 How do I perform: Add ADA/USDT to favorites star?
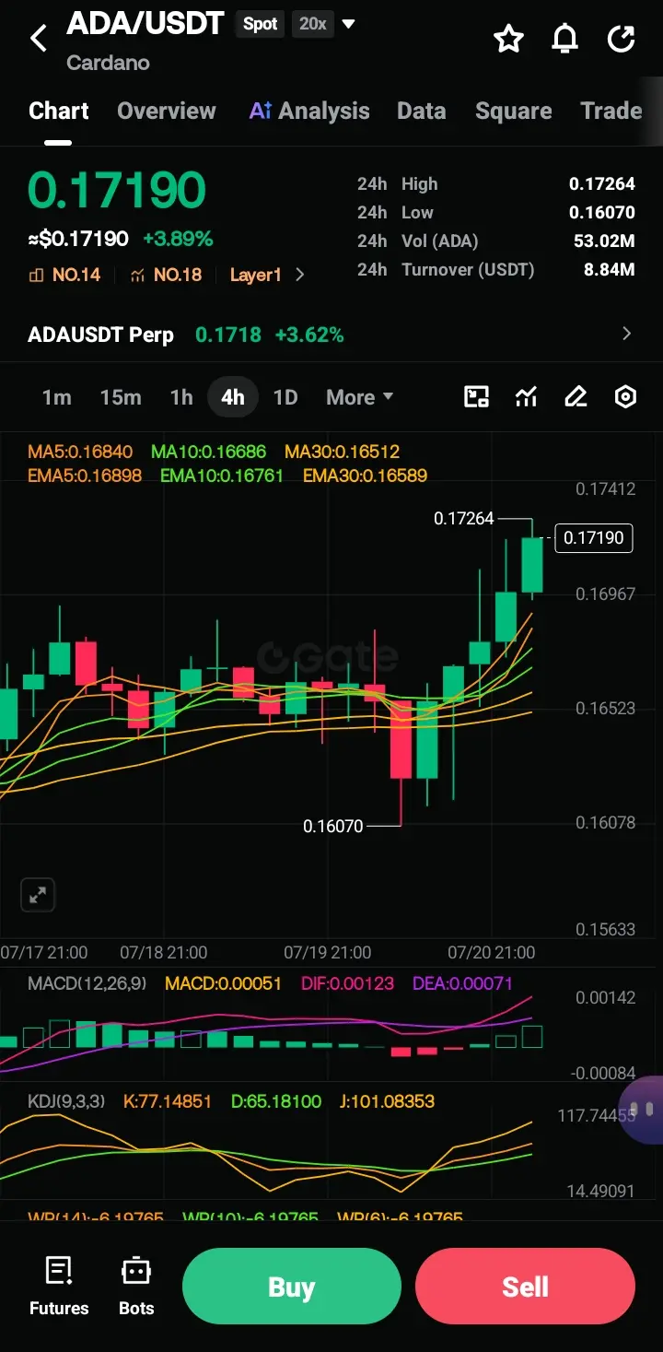click(x=508, y=39)
